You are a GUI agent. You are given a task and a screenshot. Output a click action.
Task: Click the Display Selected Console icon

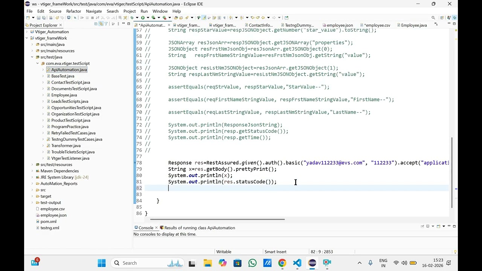[x=428, y=226]
